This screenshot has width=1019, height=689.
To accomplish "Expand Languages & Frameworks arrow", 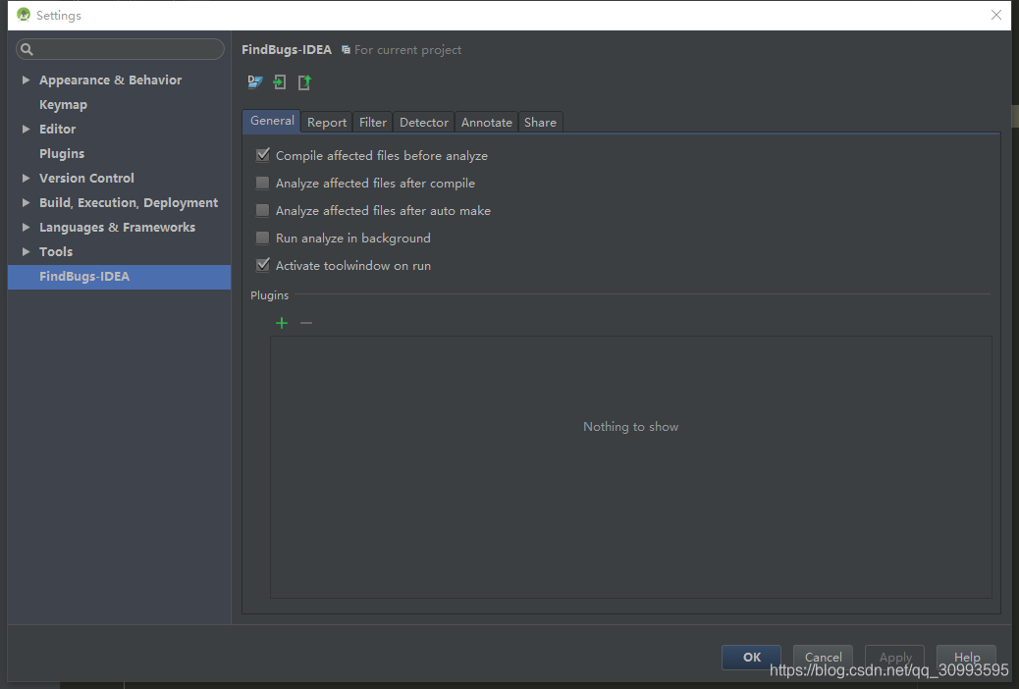I will (26, 227).
